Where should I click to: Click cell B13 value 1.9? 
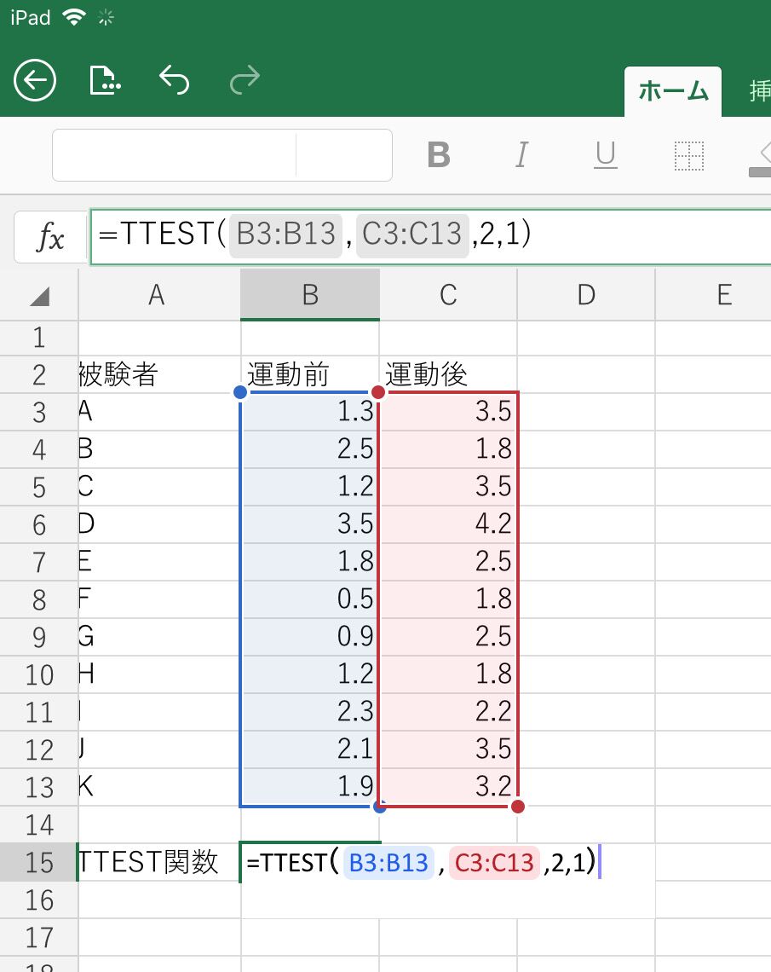[x=309, y=787]
